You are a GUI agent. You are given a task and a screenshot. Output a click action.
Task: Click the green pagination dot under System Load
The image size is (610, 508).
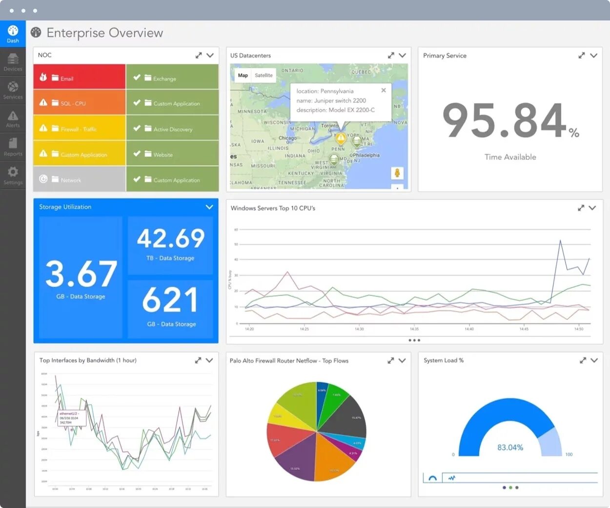pos(510,488)
